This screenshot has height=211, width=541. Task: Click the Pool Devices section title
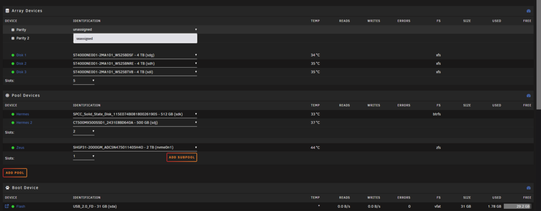coord(26,96)
